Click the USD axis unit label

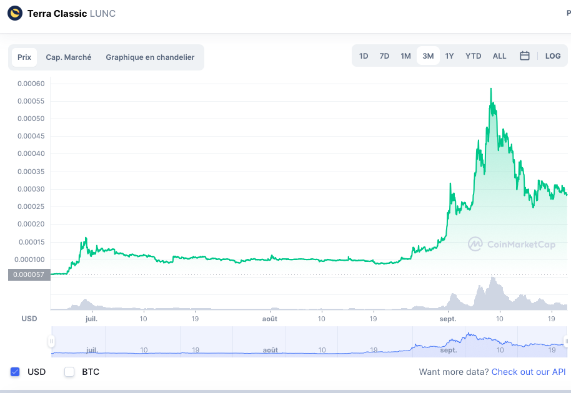29,319
